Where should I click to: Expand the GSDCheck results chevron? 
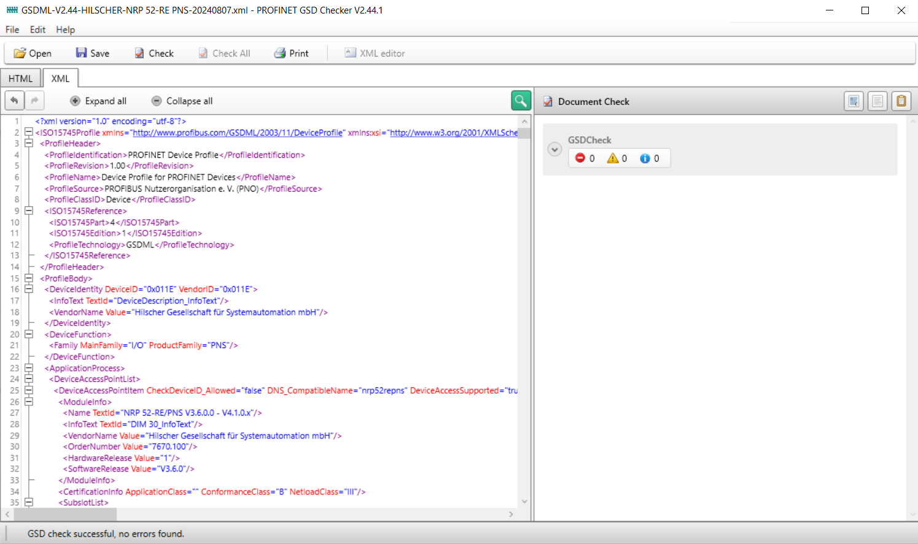point(554,150)
